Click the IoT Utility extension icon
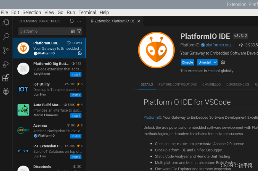 click(23, 89)
